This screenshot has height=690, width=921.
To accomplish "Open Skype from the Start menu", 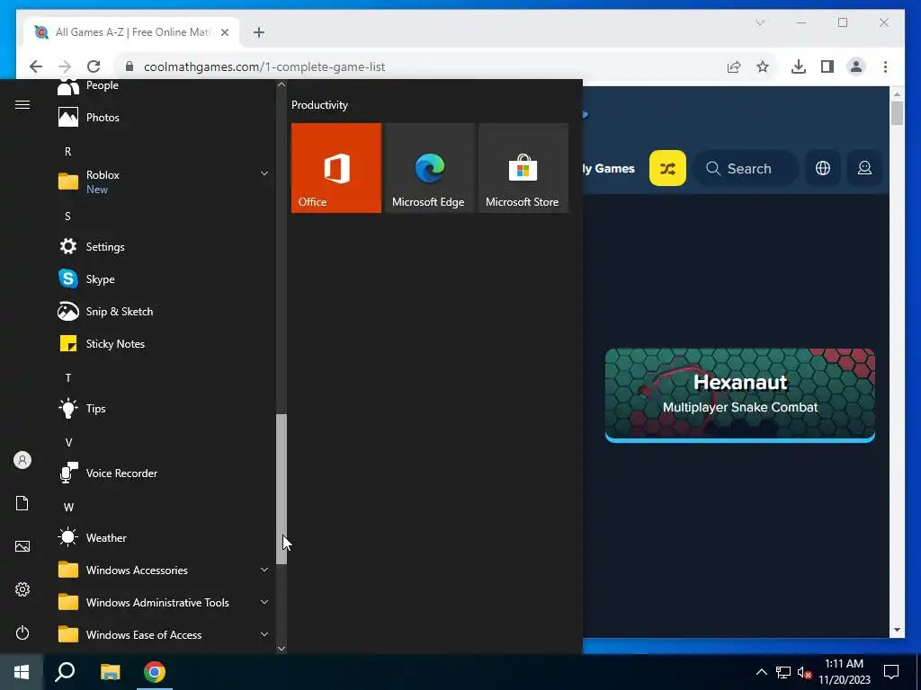I will (x=163, y=279).
